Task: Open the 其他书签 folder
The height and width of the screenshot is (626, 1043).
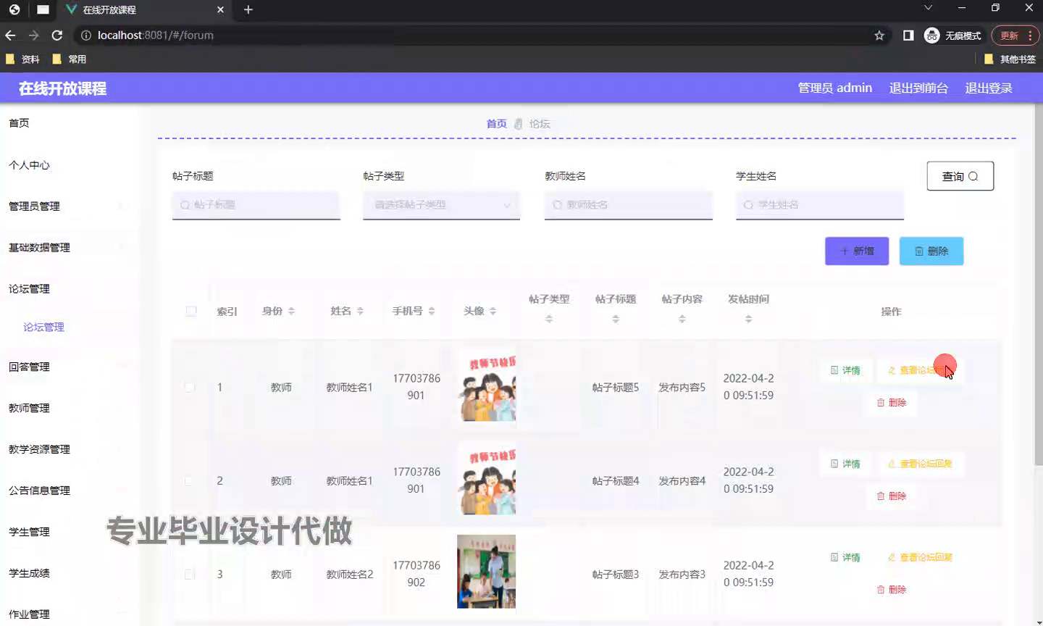Action: (x=1010, y=59)
